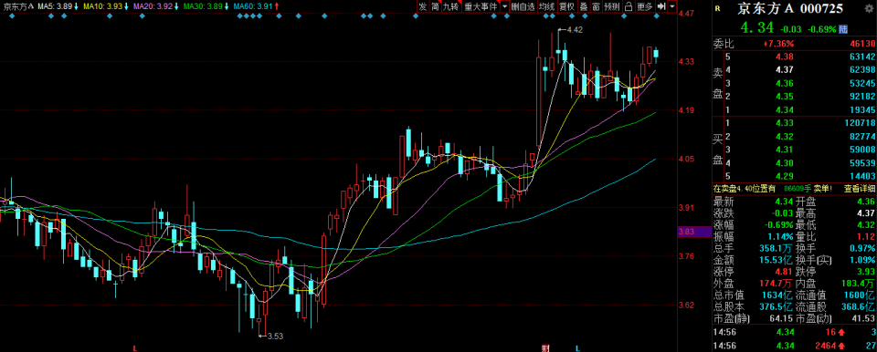Image resolution: width=877 pixels, height=352 pixels.
Task: Click the 叠 overlay chart icon
Action: [584, 6]
